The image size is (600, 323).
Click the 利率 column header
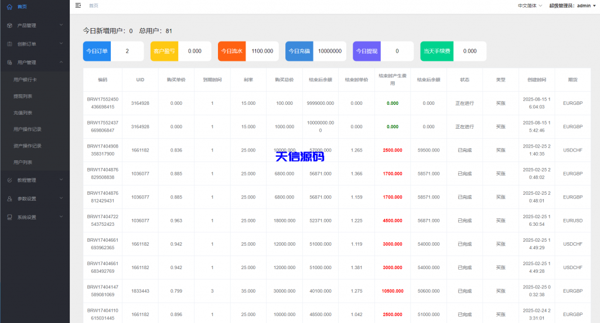pyautogui.click(x=248, y=80)
